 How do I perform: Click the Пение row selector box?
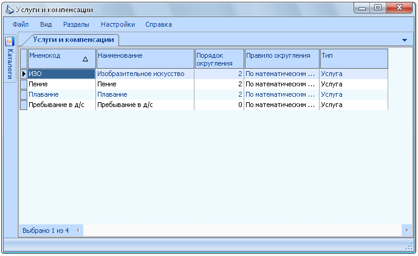coord(24,84)
